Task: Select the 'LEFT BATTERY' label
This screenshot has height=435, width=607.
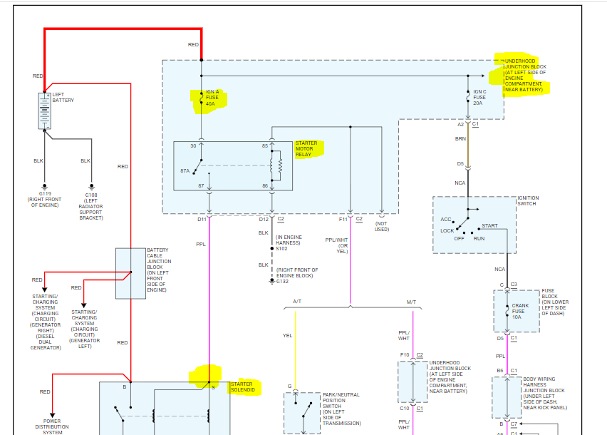Action: (63, 97)
